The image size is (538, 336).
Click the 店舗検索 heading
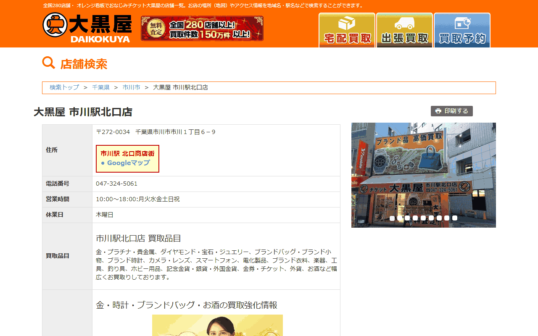[84, 64]
